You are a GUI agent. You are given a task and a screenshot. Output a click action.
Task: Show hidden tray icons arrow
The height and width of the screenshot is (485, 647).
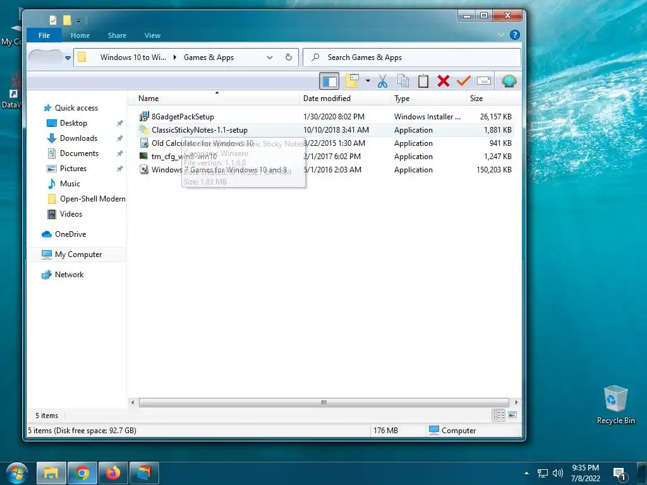[x=526, y=472]
